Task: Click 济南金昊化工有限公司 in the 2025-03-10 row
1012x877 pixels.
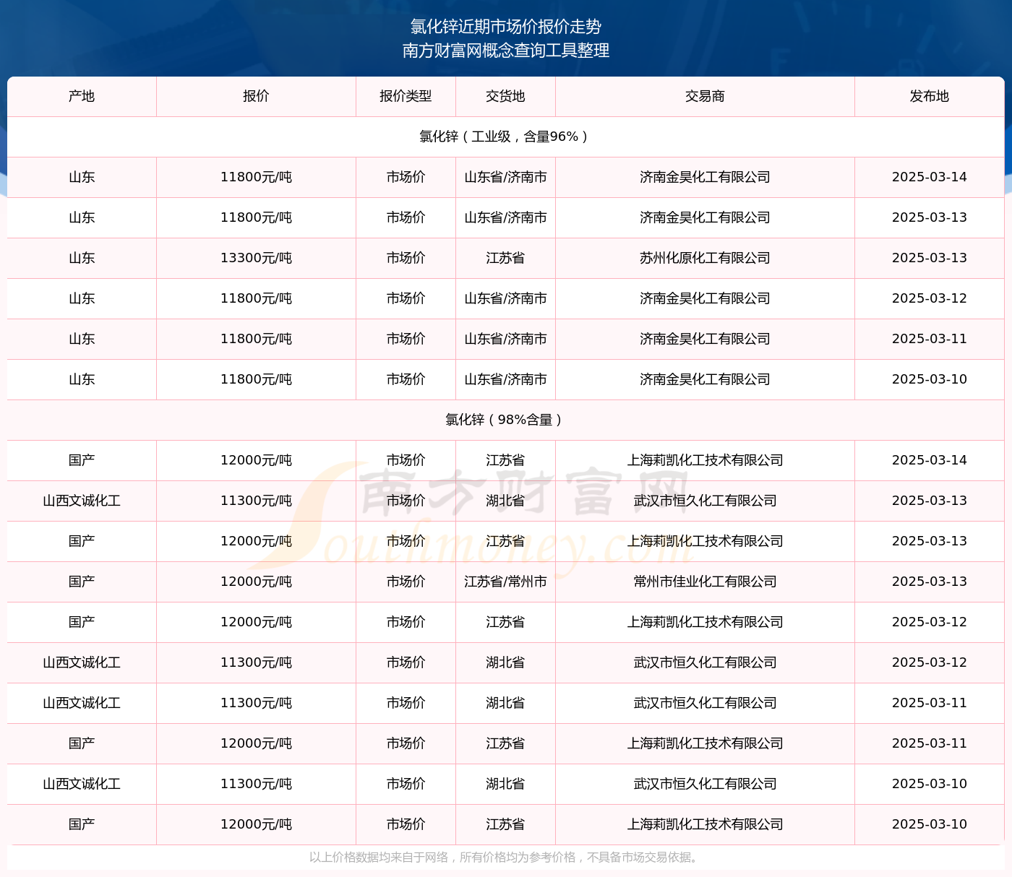Action: 705,380
